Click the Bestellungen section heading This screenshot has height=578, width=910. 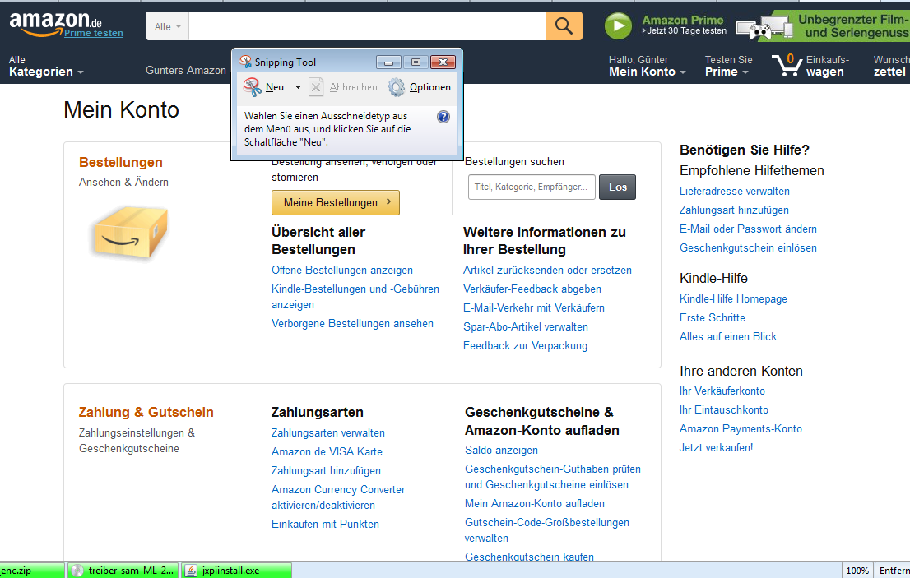tap(121, 162)
